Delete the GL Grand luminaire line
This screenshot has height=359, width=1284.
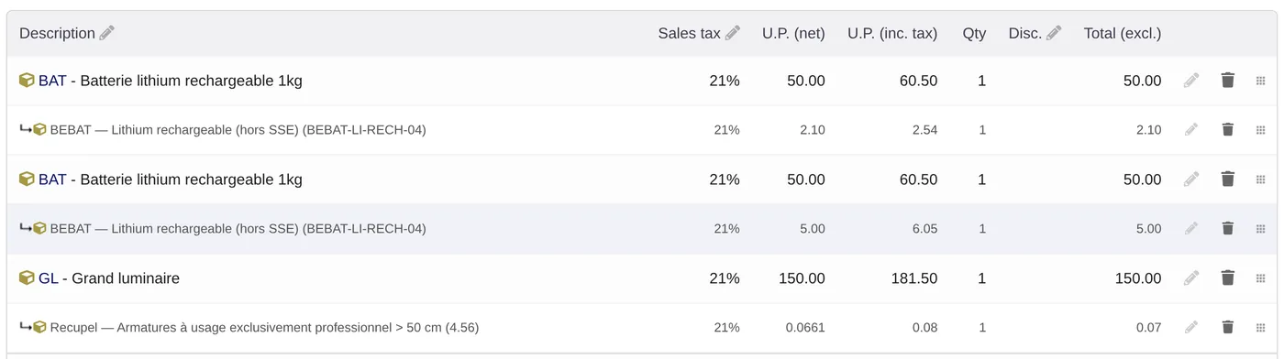(x=1228, y=278)
